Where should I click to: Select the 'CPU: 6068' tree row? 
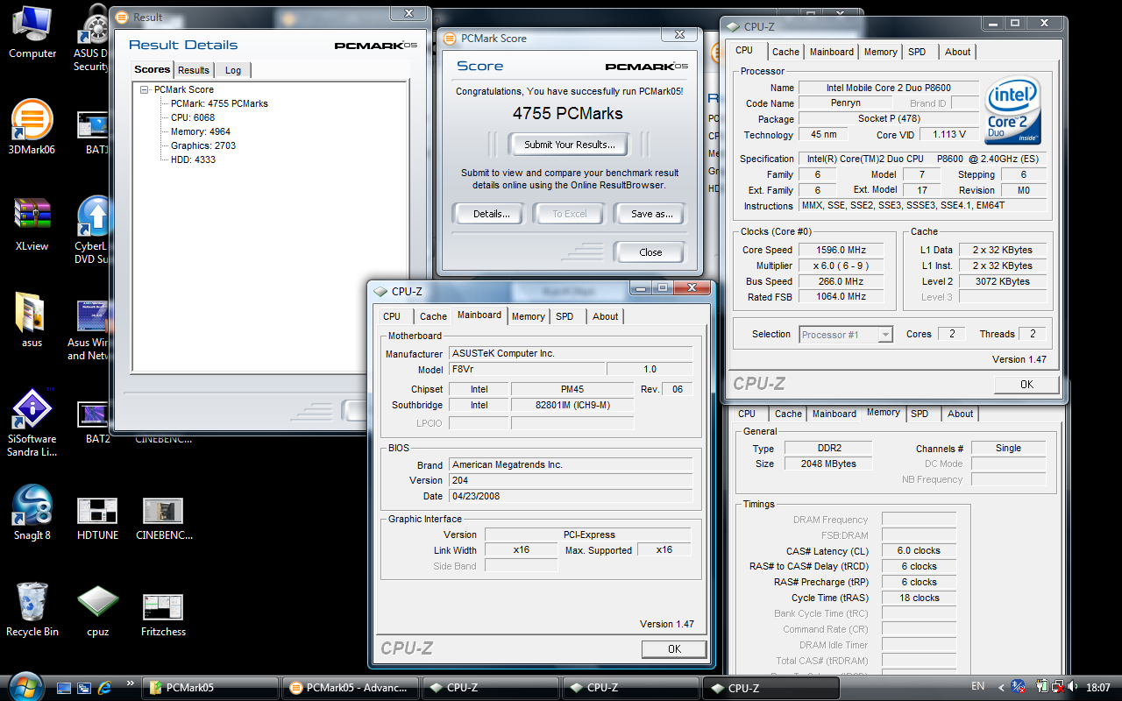point(193,117)
